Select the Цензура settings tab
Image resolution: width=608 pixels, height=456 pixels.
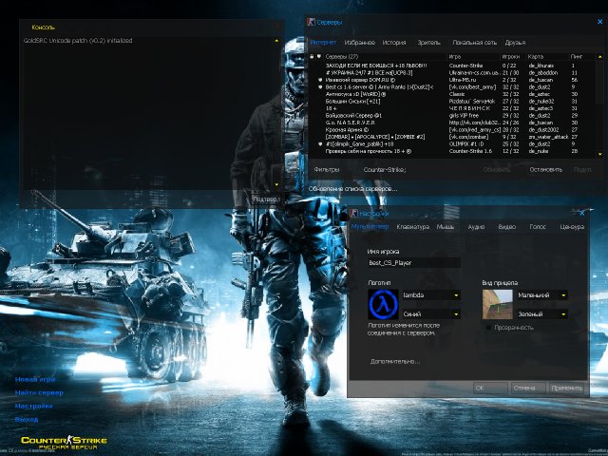tap(572, 226)
